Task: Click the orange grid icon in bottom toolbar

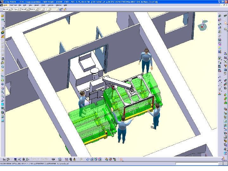Action: point(121,160)
